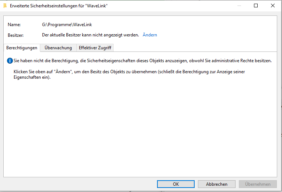282x192 pixels.
Task: Click the 'Sie haben nicht die Berechtigung' message
Action: [x=143, y=61]
